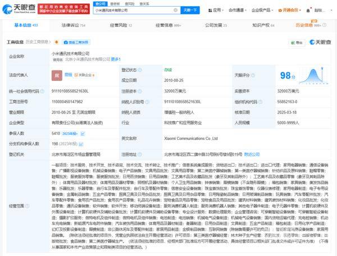The height and width of the screenshot is (256, 337).
Task: Switch to 经营风险 tab
Action: point(121,25)
